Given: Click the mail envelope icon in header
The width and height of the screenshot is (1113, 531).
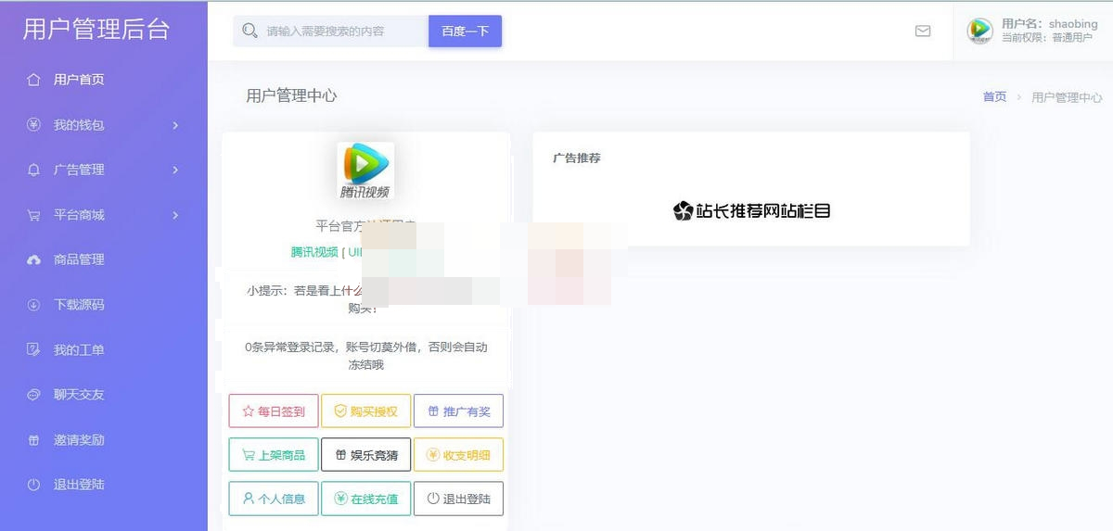Looking at the screenshot, I should tap(923, 31).
